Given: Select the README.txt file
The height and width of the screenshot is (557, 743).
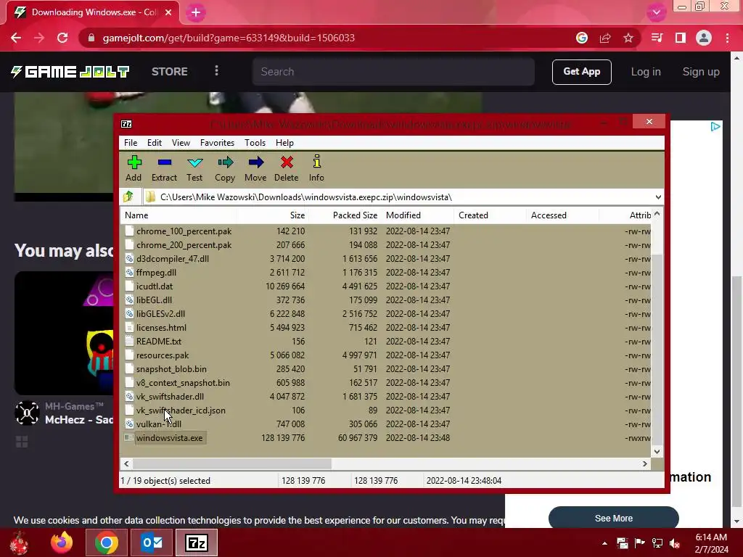Looking at the screenshot, I should point(159,341).
